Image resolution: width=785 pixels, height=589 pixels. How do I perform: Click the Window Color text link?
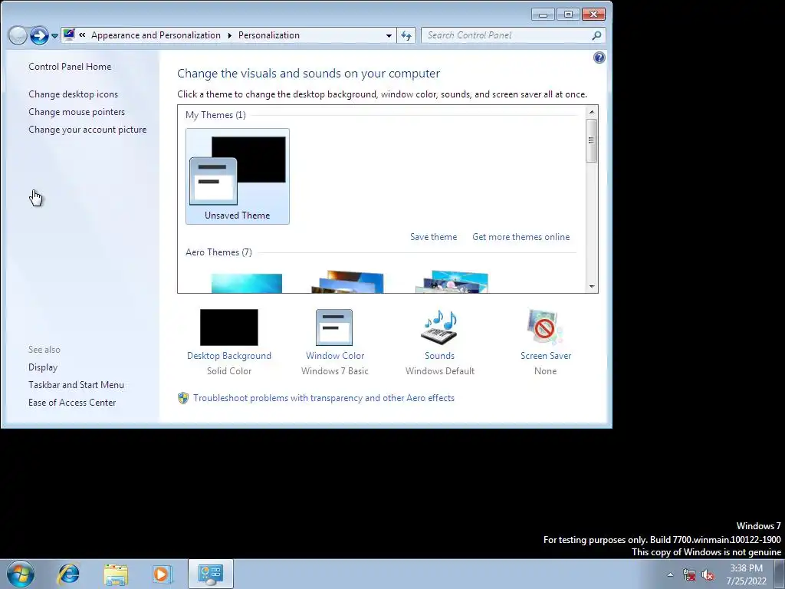tap(335, 356)
